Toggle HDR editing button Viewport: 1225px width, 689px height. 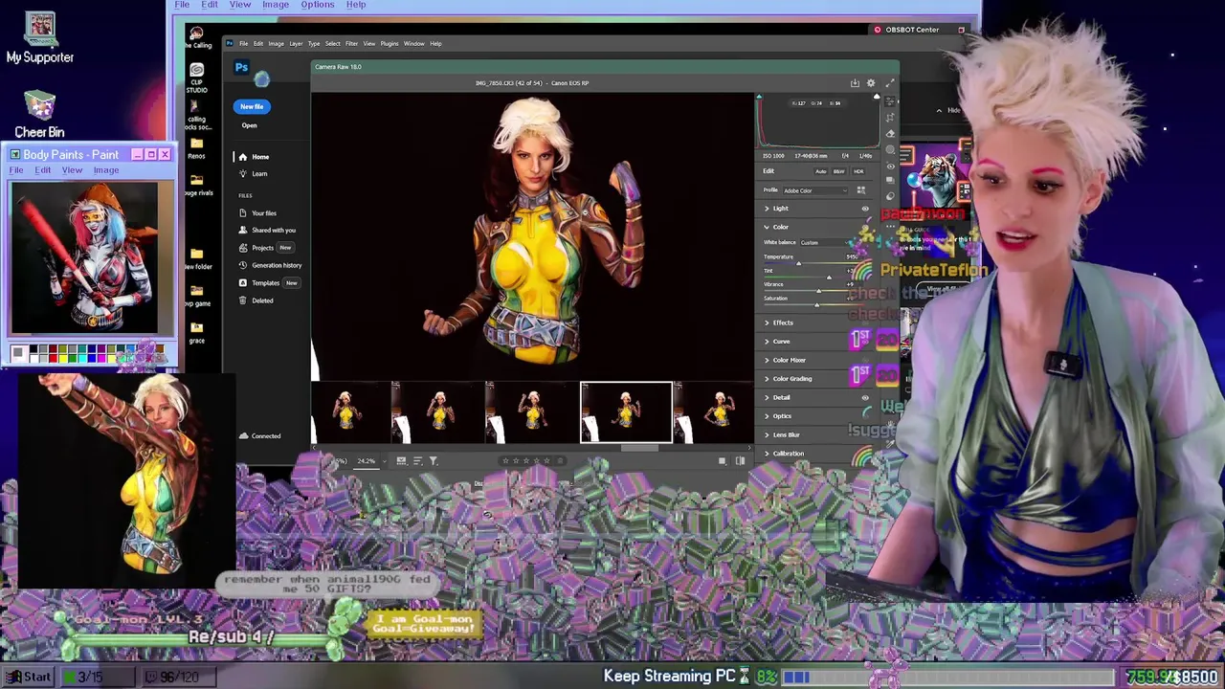click(x=858, y=171)
